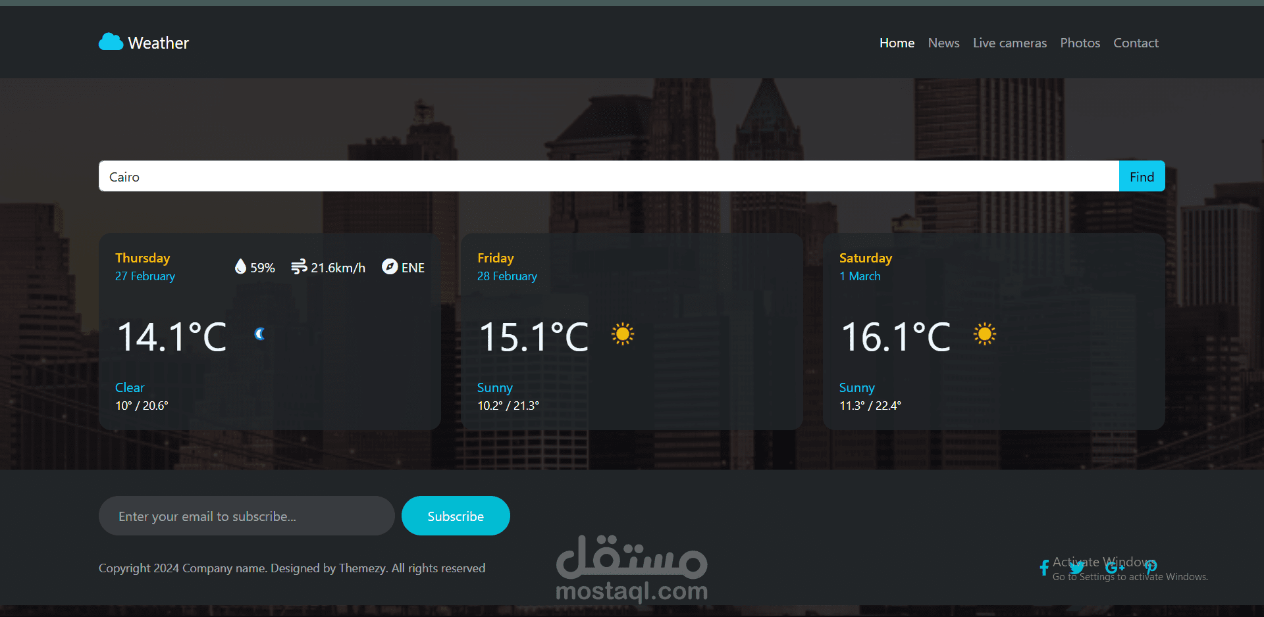The height and width of the screenshot is (617, 1264).
Task: Open the News nav item
Action: tap(943, 43)
